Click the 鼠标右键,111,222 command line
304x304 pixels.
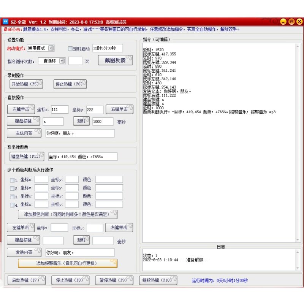click(160, 95)
